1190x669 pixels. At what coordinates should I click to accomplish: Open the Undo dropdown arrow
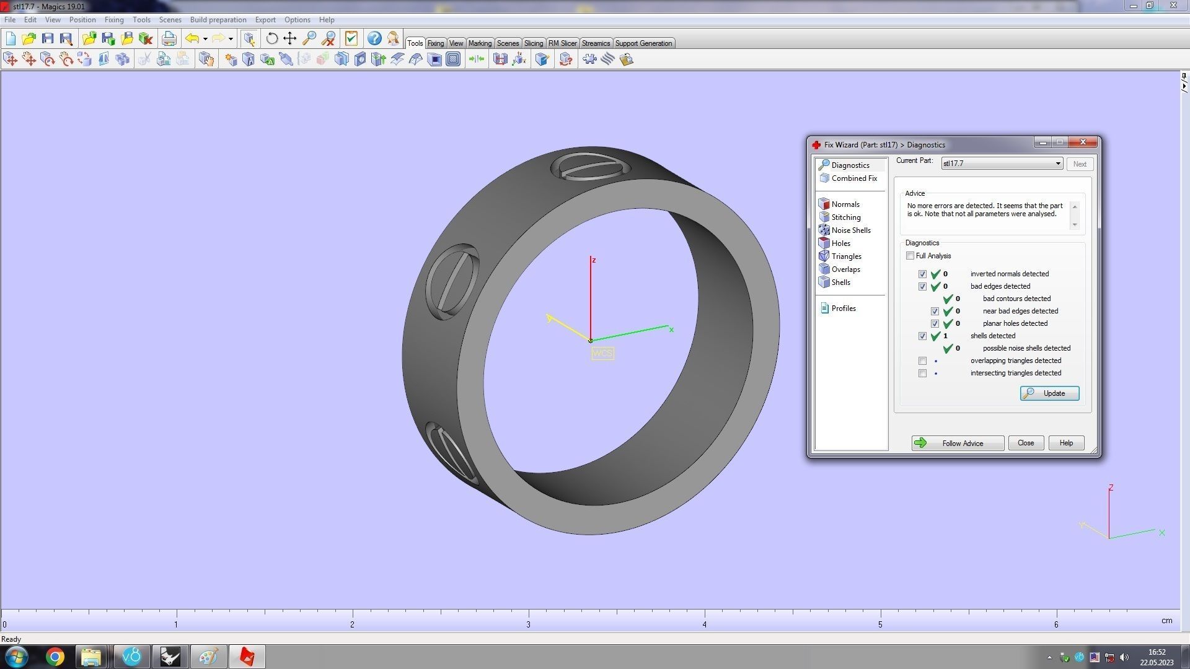click(205, 38)
